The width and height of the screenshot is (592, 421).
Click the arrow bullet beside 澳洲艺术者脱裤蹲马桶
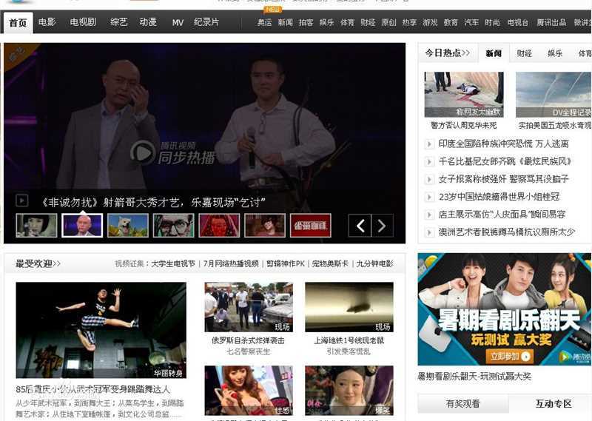[429, 232]
